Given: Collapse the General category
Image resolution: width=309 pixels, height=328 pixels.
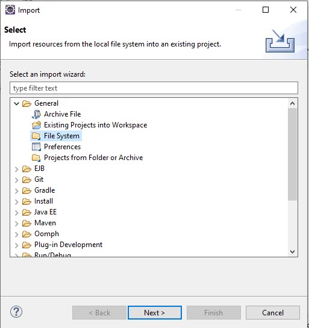Looking at the screenshot, I should point(16,103).
